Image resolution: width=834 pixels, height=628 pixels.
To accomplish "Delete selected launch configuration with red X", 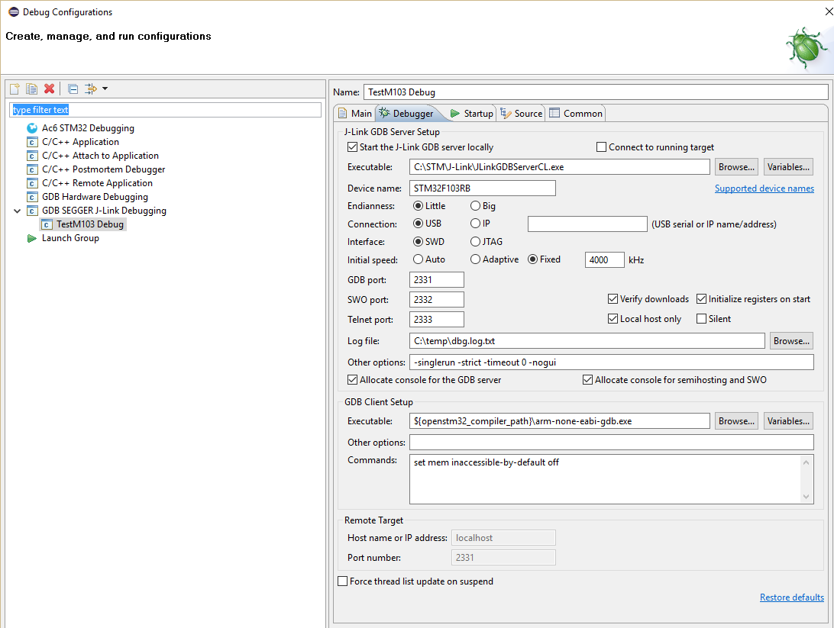I will tap(50, 89).
